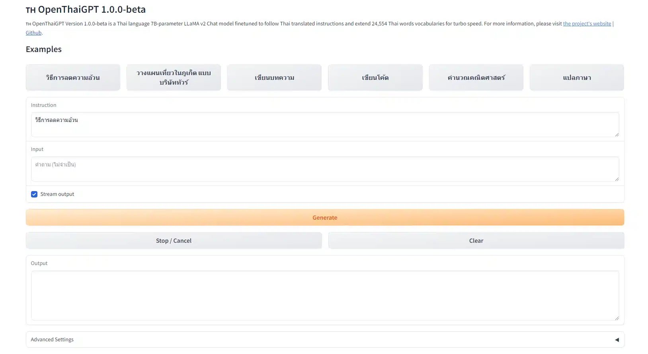
Task: Open the Github link
Action: (x=33, y=33)
